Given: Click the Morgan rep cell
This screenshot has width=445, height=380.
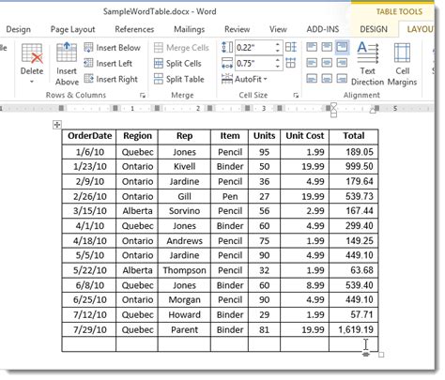Looking at the screenshot, I should coord(184,299).
